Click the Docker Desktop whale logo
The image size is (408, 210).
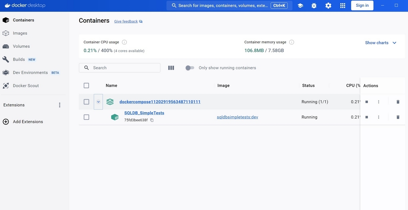coord(7,5)
